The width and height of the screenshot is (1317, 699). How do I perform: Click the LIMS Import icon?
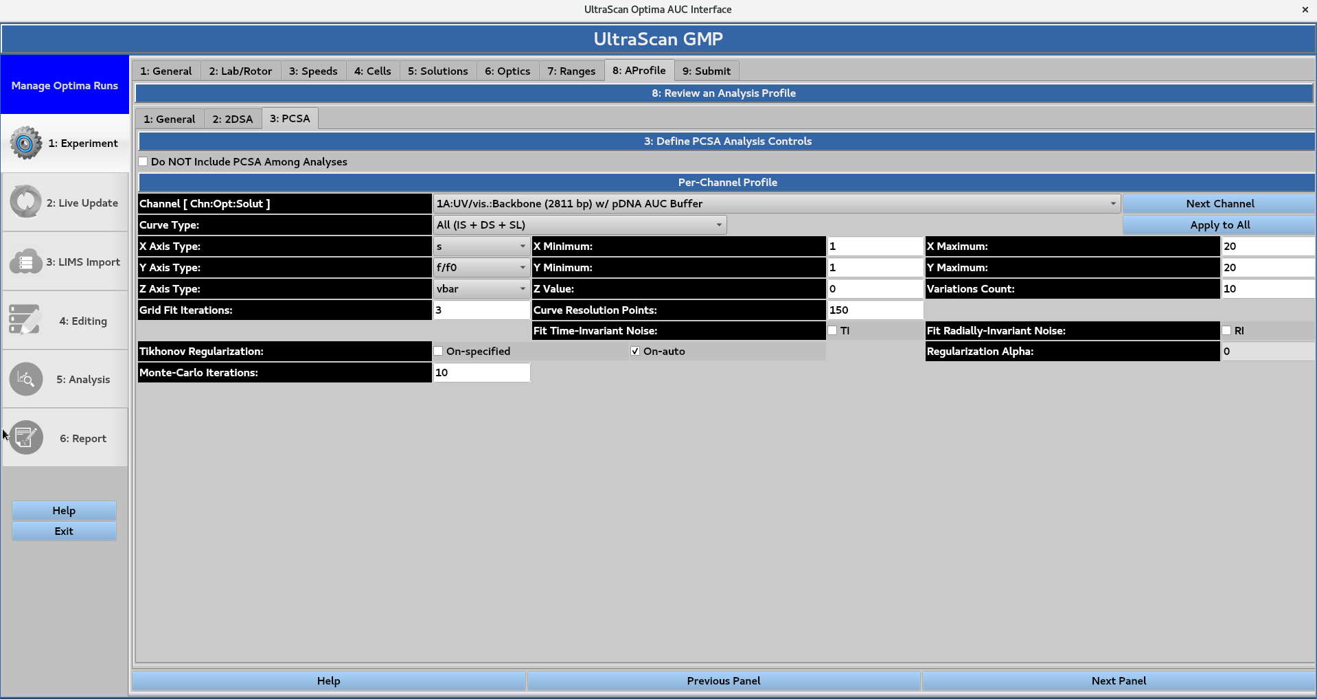(x=25, y=261)
